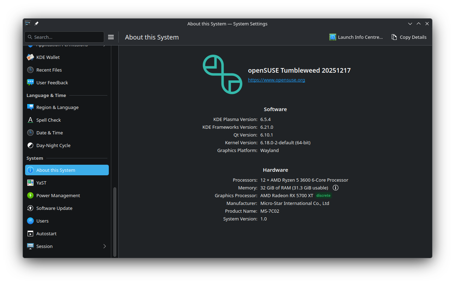Click the "discrete" badge beside the graphics processor
Image resolution: width=455 pixels, height=285 pixels.
pyautogui.click(x=324, y=195)
